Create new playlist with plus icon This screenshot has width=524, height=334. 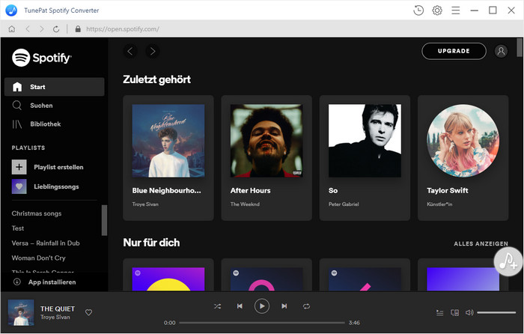coord(19,167)
